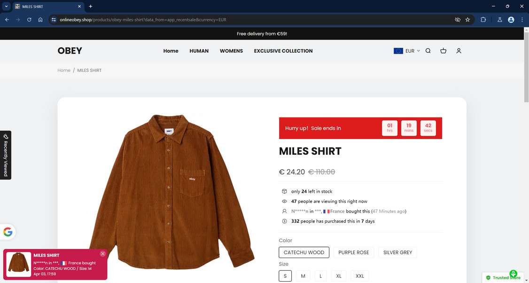Click the browser home icon
The width and height of the screenshot is (529, 283).
click(40, 20)
